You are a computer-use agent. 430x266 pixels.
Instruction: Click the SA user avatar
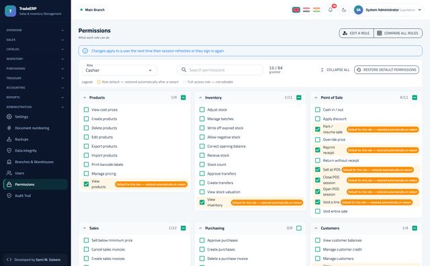[x=358, y=10]
